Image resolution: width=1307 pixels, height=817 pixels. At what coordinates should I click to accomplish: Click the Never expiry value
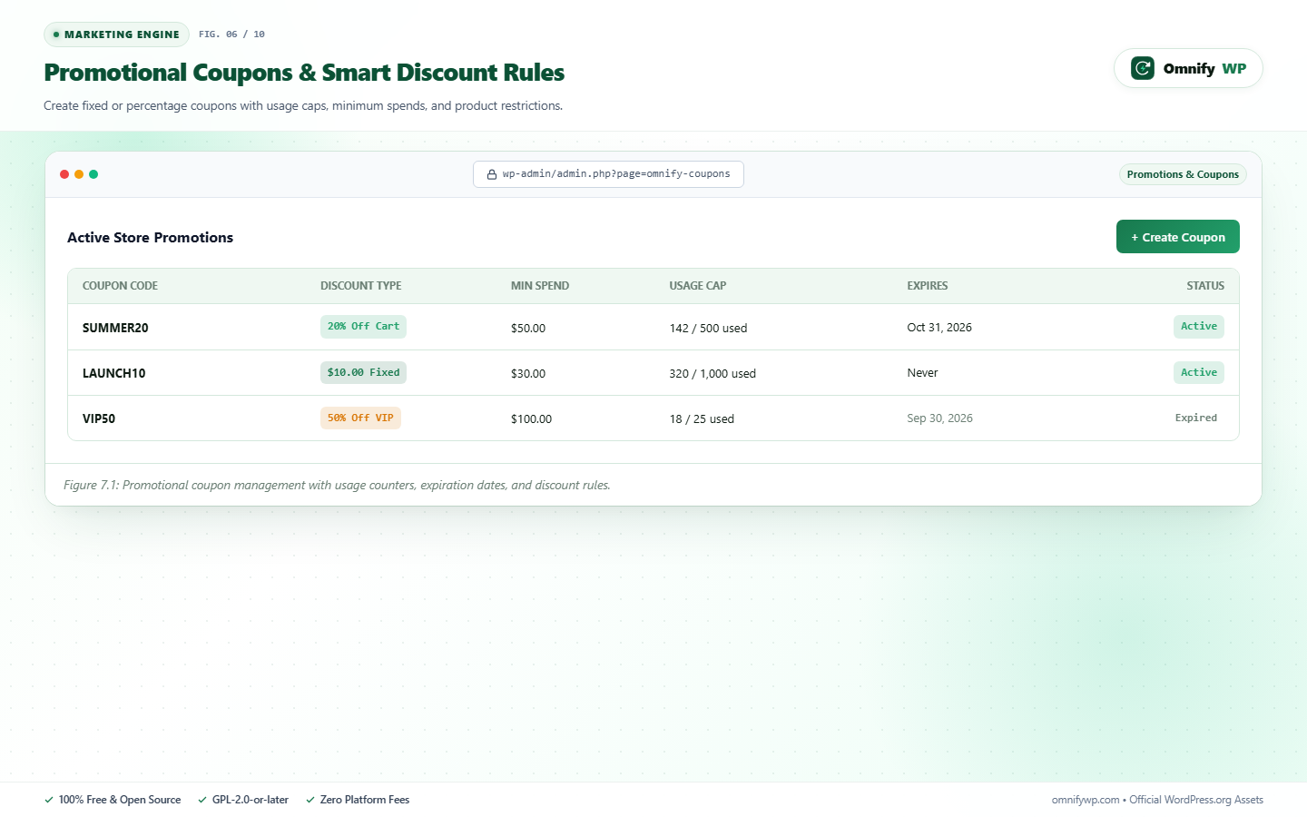pyautogui.click(x=922, y=373)
